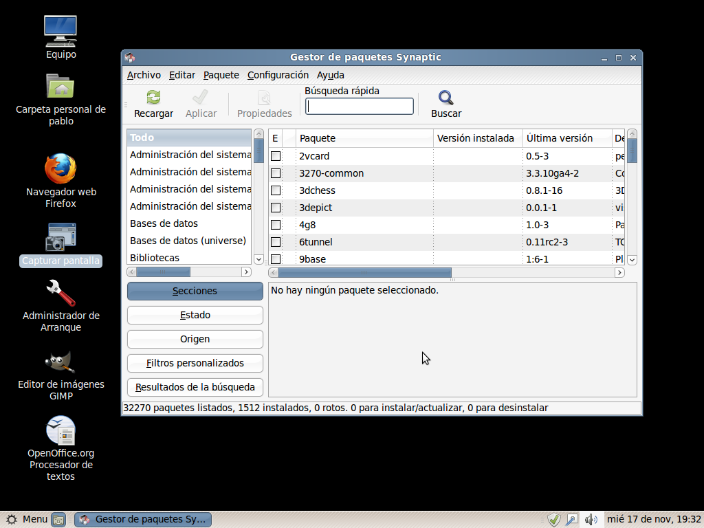Viewport: 704px width, 528px height.
Task: Select Bases de datos section
Action: coord(189,223)
